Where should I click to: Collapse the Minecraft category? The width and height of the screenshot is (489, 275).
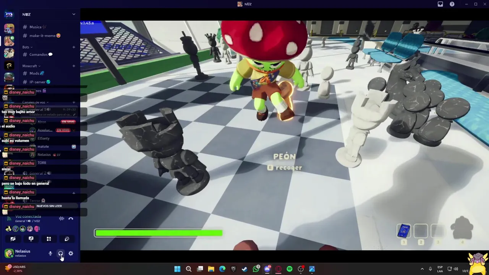click(x=31, y=66)
